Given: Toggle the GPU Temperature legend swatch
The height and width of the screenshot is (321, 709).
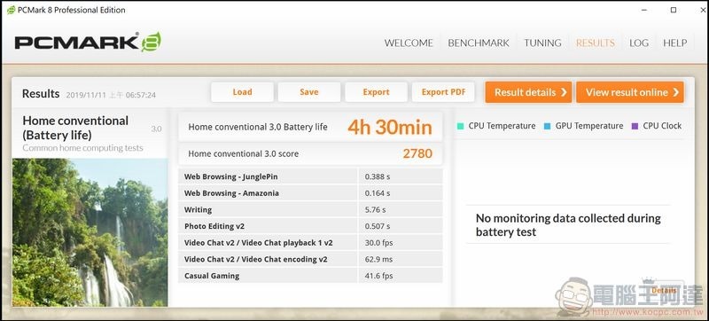Looking at the screenshot, I should click(547, 126).
